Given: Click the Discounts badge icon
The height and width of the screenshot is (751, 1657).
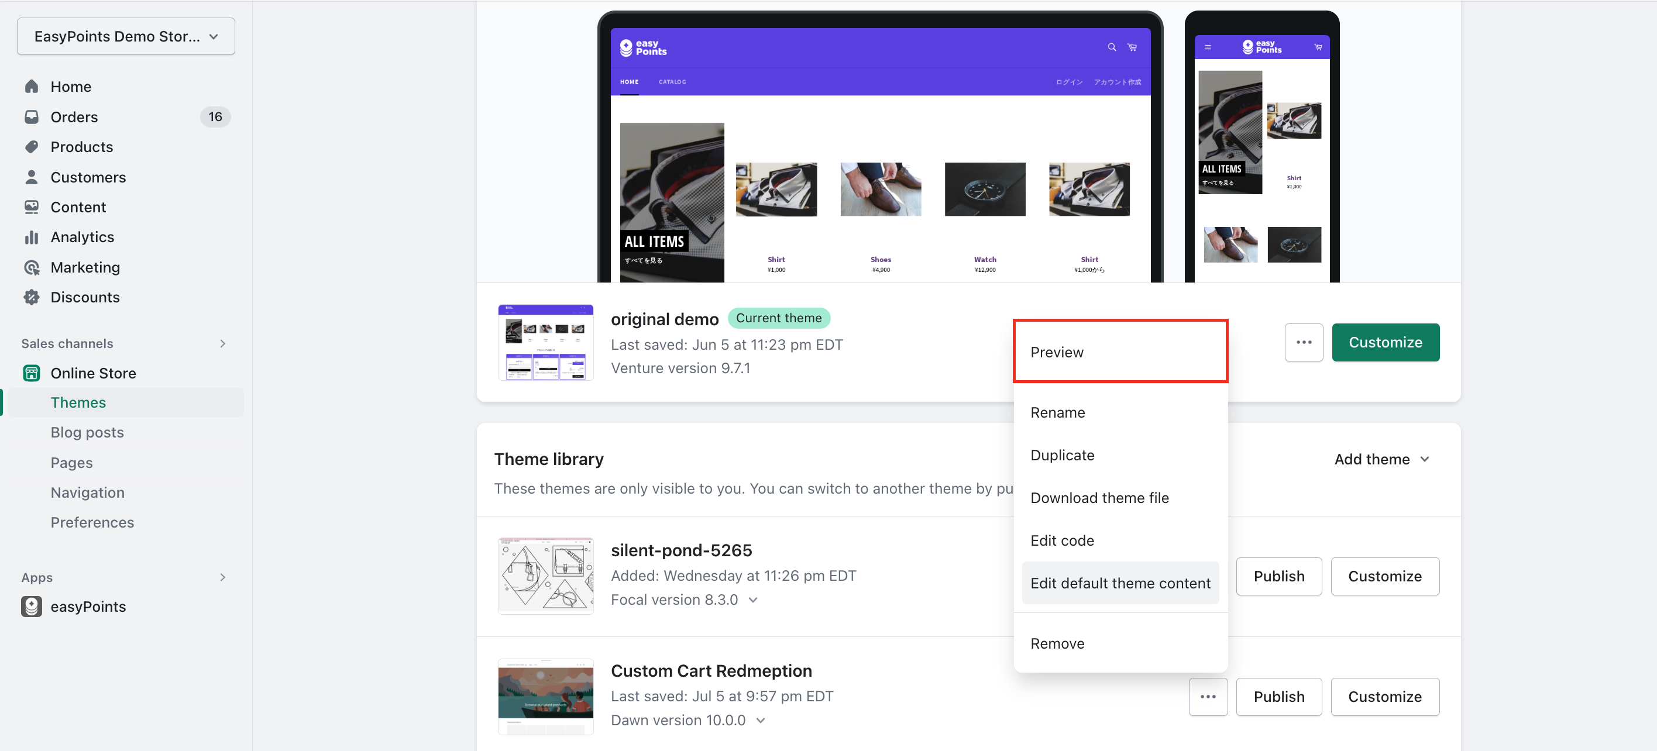Looking at the screenshot, I should tap(32, 297).
